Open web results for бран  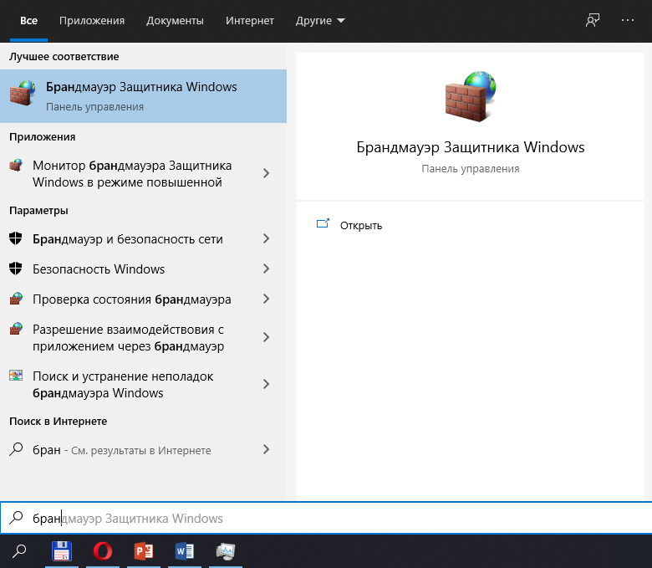point(121,450)
